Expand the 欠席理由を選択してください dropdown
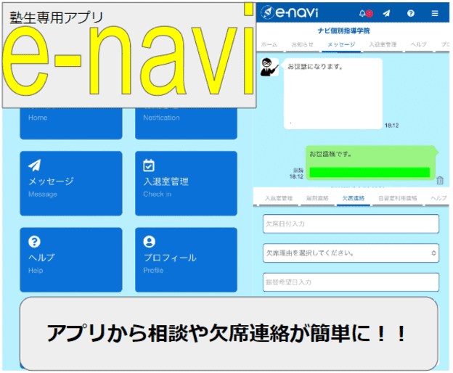The width and height of the screenshot is (453, 373). (x=351, y=253)
